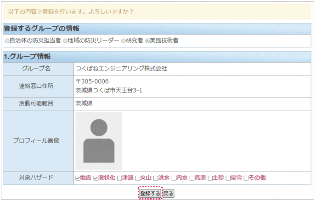Enable the 津波 hazard checkbox
This screenshot has width=316, height=201.
coord(119,178)
